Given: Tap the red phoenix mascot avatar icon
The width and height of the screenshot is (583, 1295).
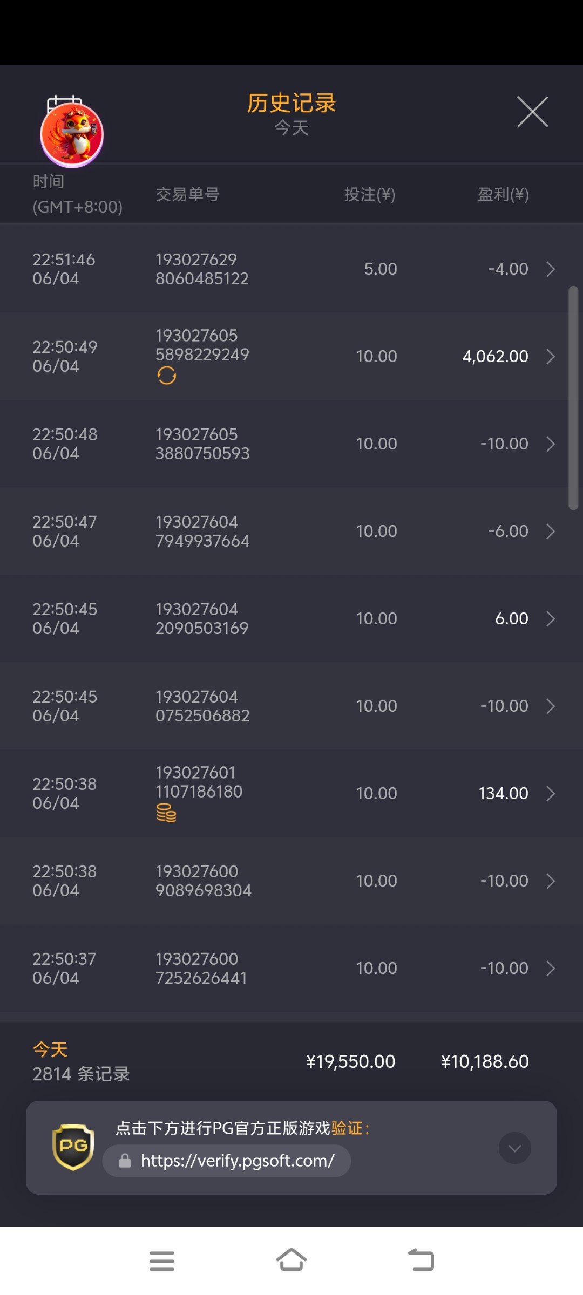Looking at the screenshot, I should click(x=72, y=135).
